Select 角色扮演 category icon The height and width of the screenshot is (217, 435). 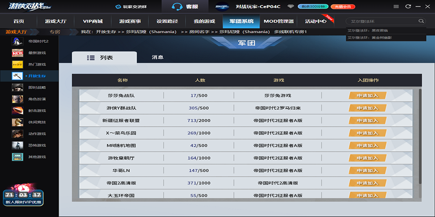point(17,99)
